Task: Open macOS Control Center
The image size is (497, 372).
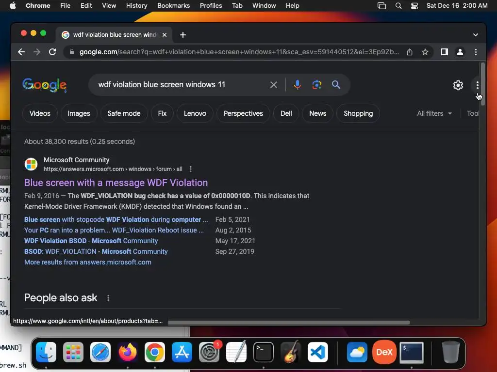Action: 414,6
